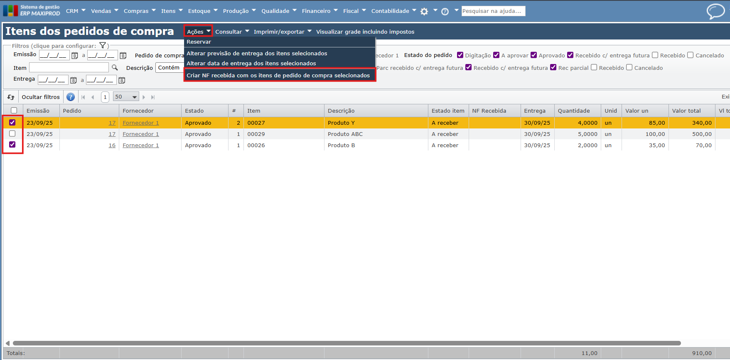Screen dimensions: 730x360
Task: Go to last page of the grid
Action: 153,97
